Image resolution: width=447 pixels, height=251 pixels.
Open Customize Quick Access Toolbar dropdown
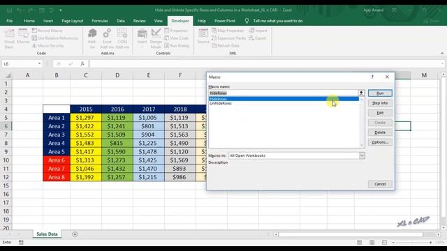(x=61, y=10)
